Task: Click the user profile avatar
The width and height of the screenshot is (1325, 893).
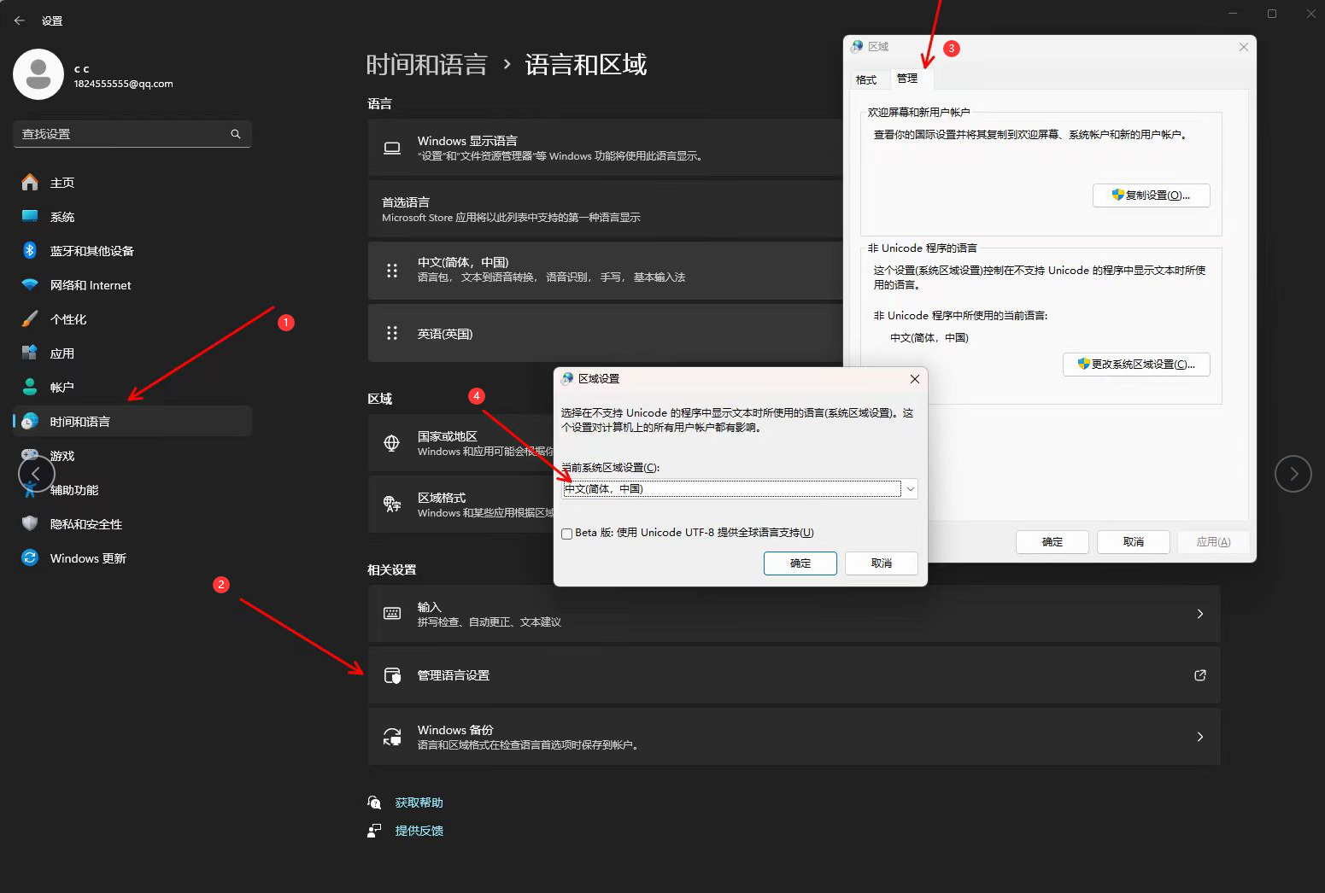Action: point(38,74)
